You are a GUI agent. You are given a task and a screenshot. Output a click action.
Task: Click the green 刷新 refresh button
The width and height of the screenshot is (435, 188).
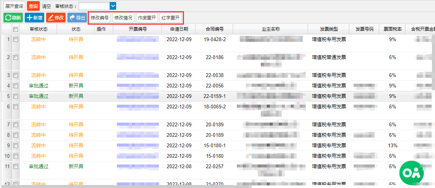[13, 18]
